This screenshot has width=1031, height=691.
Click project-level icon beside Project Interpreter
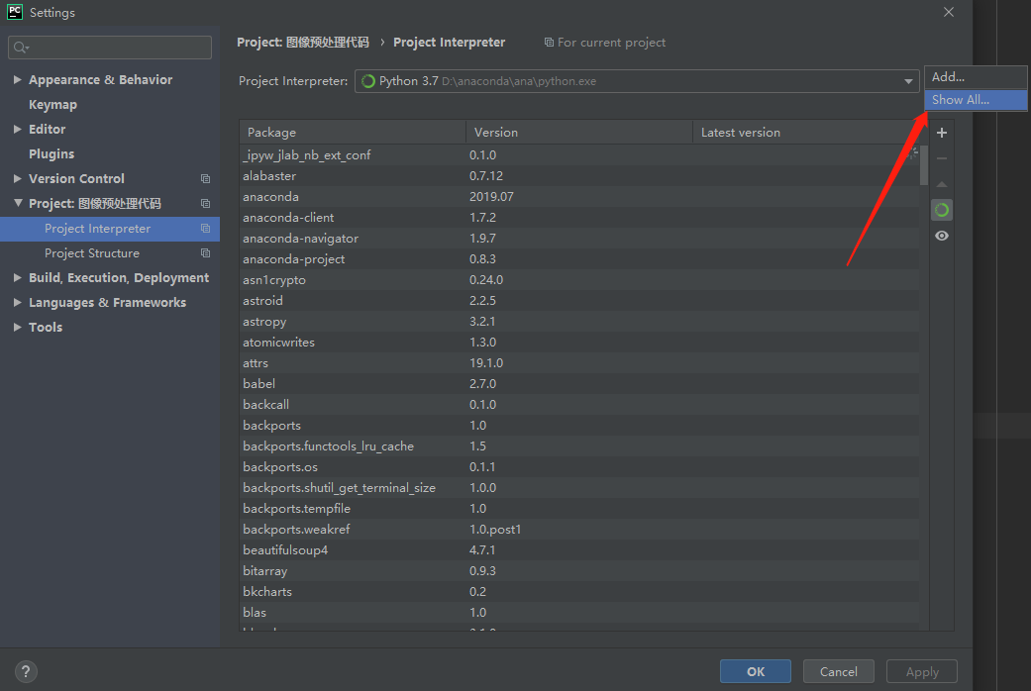click(205, 228)
